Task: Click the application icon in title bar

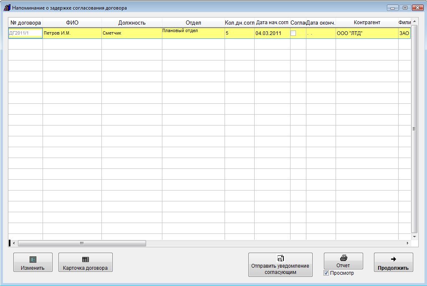Action: pos(7,8)
